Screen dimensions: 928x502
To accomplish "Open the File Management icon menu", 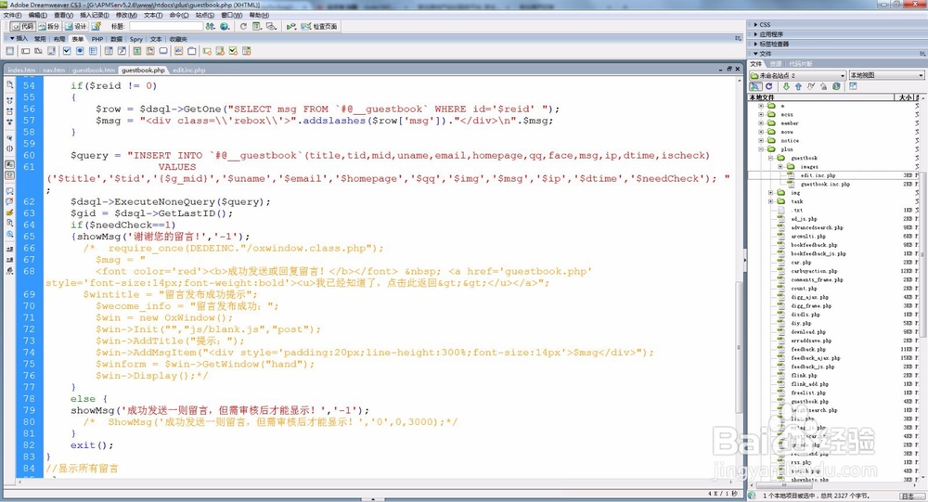I will tap(210, 27).
